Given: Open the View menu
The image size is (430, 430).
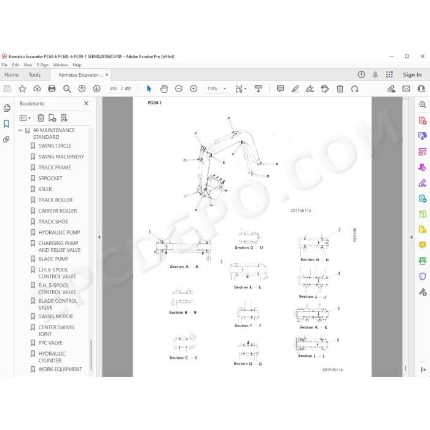Looking at the screenshot, I should pyautogui.click(x=28, y=65).
